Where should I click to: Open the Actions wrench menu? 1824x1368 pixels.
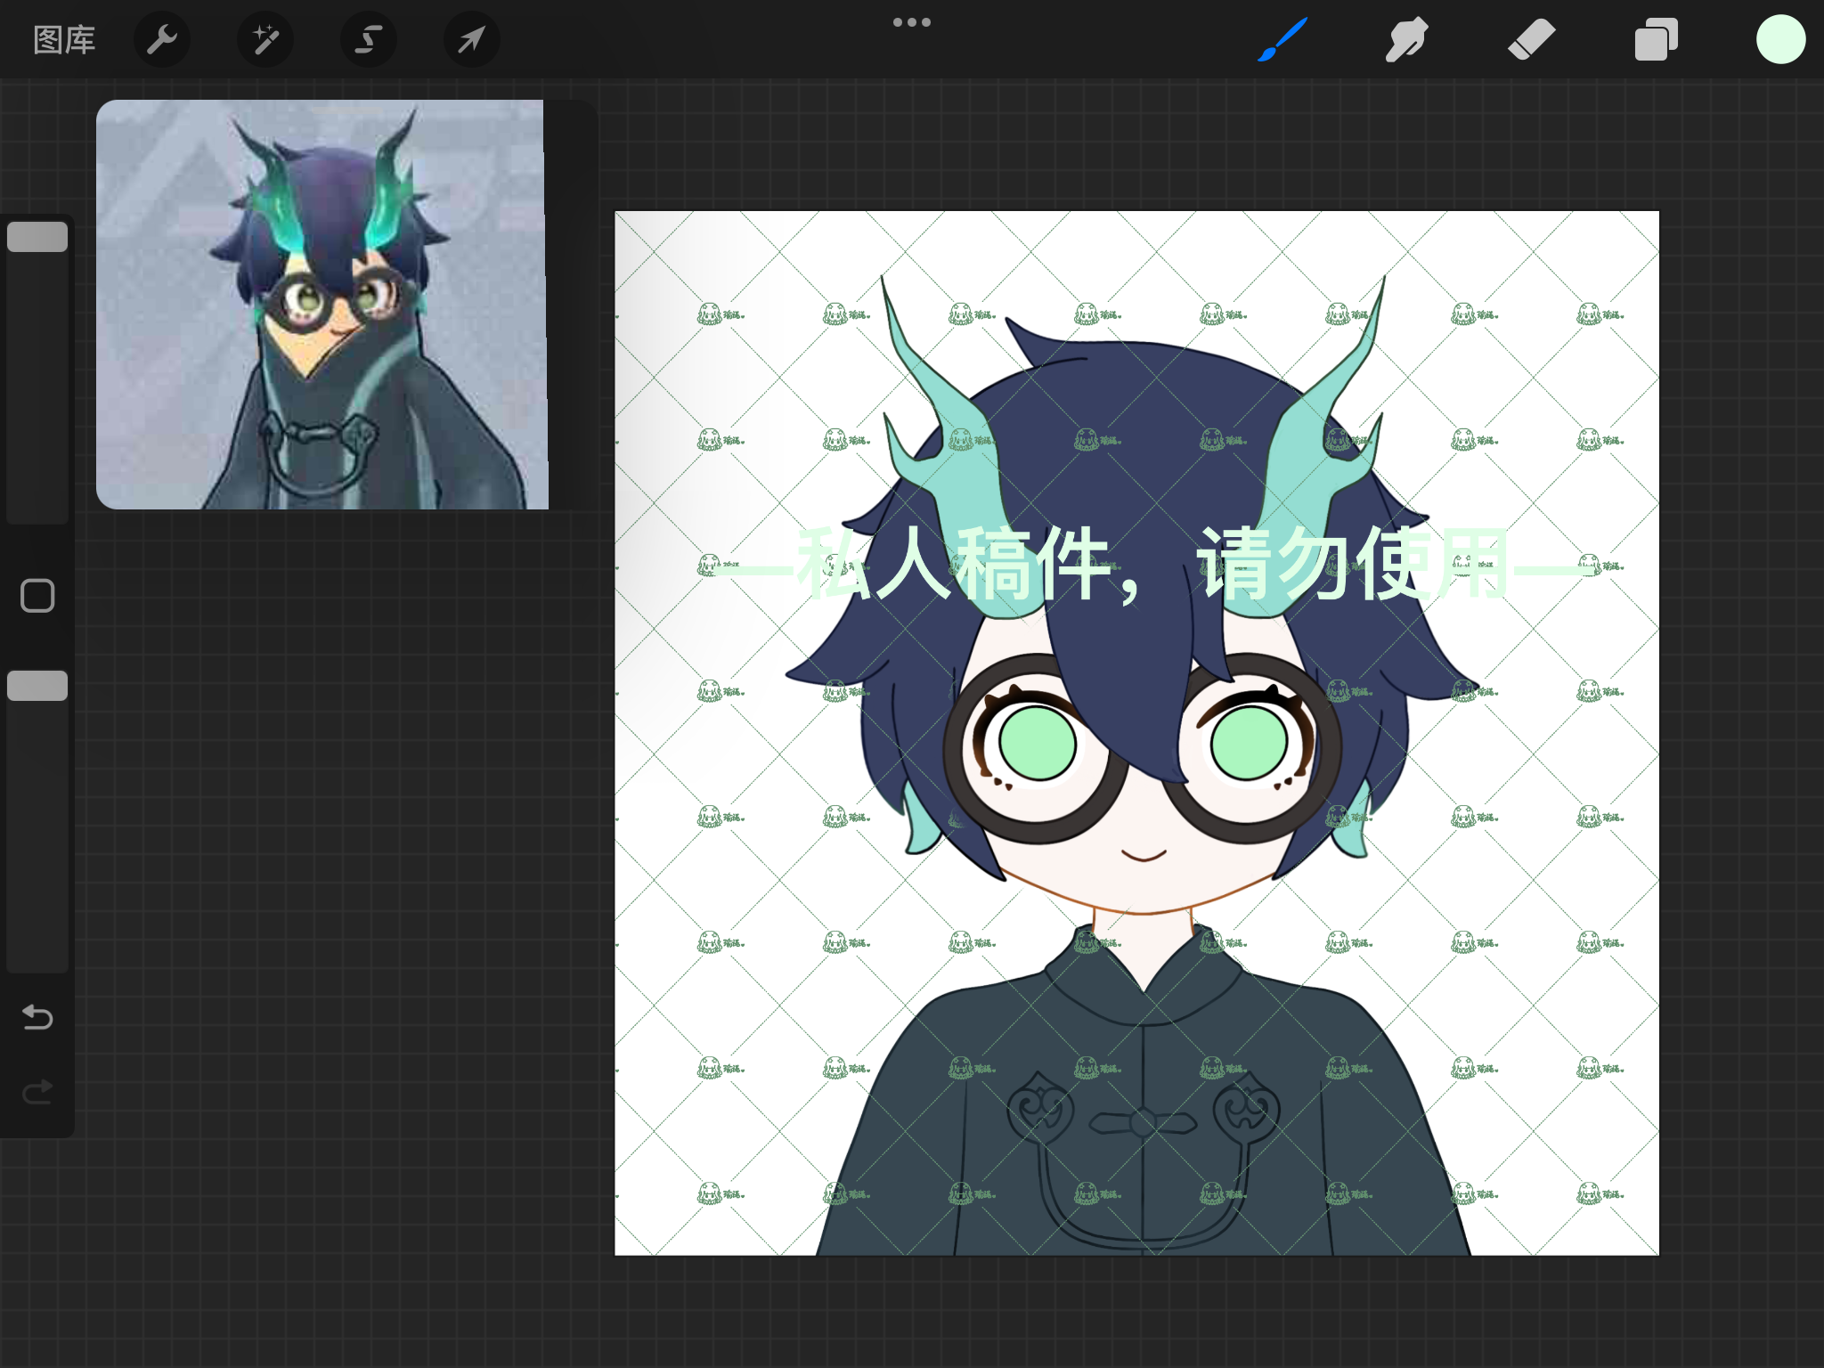tap(162, 40)
